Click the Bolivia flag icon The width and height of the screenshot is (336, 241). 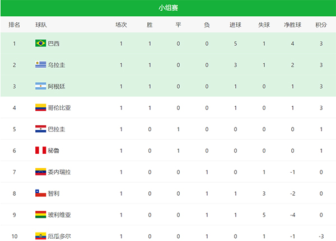(40, 215)
